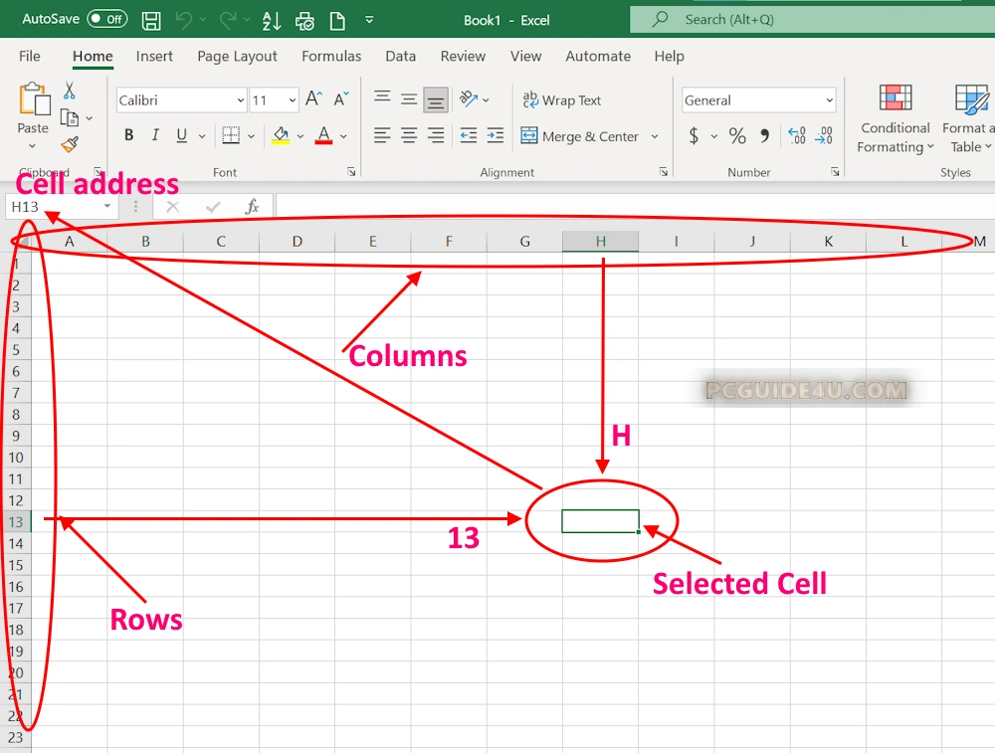Click the Increase Decimal icon
Viewport: 995px width, 753px height.
(x=797, y=136)
